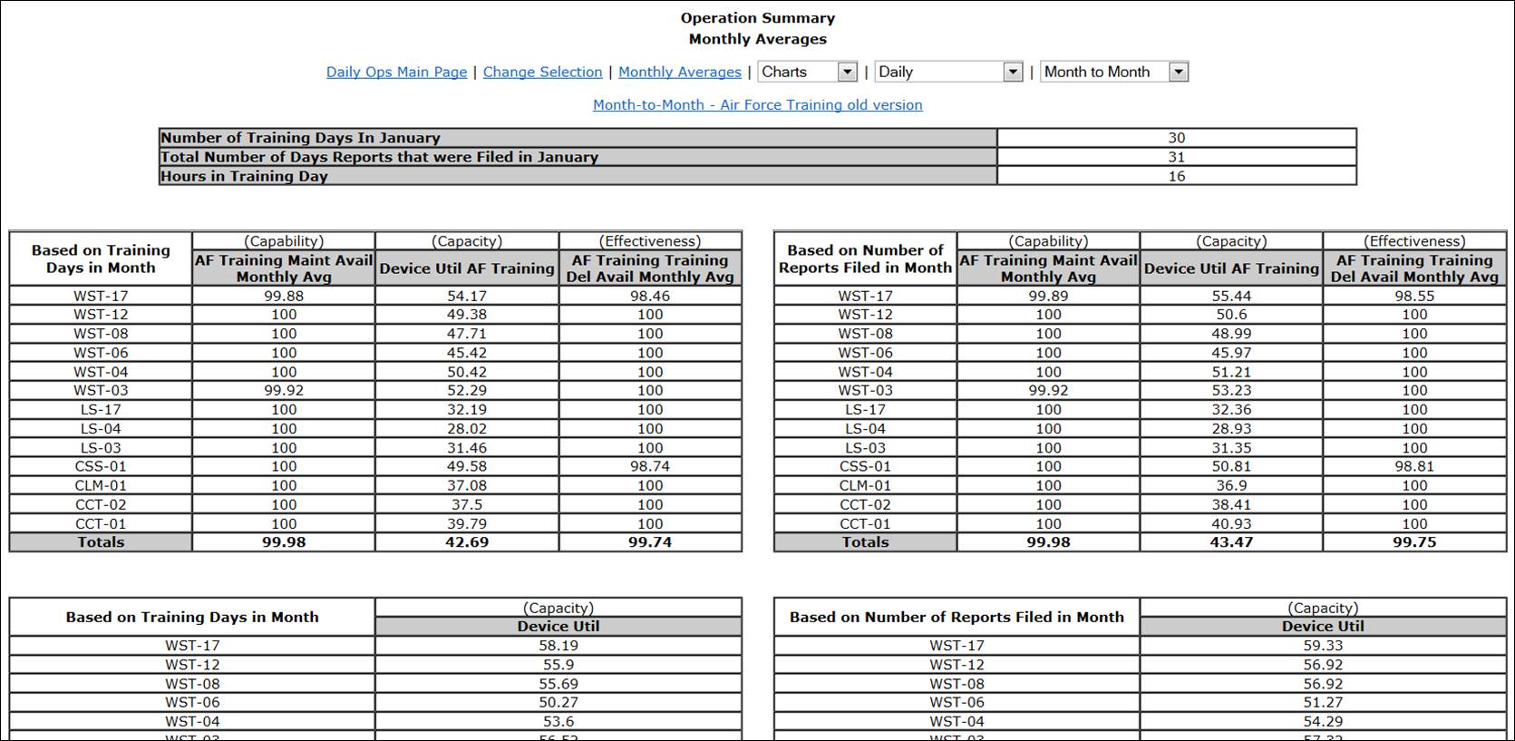Click value 48.99
1515x741 pixels.
tap(1231, 334)
